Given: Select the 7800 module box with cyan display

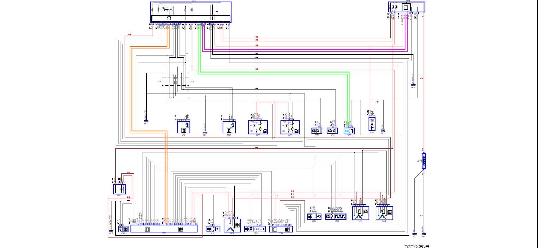Looking at the screenshot, I should (349, 131).
